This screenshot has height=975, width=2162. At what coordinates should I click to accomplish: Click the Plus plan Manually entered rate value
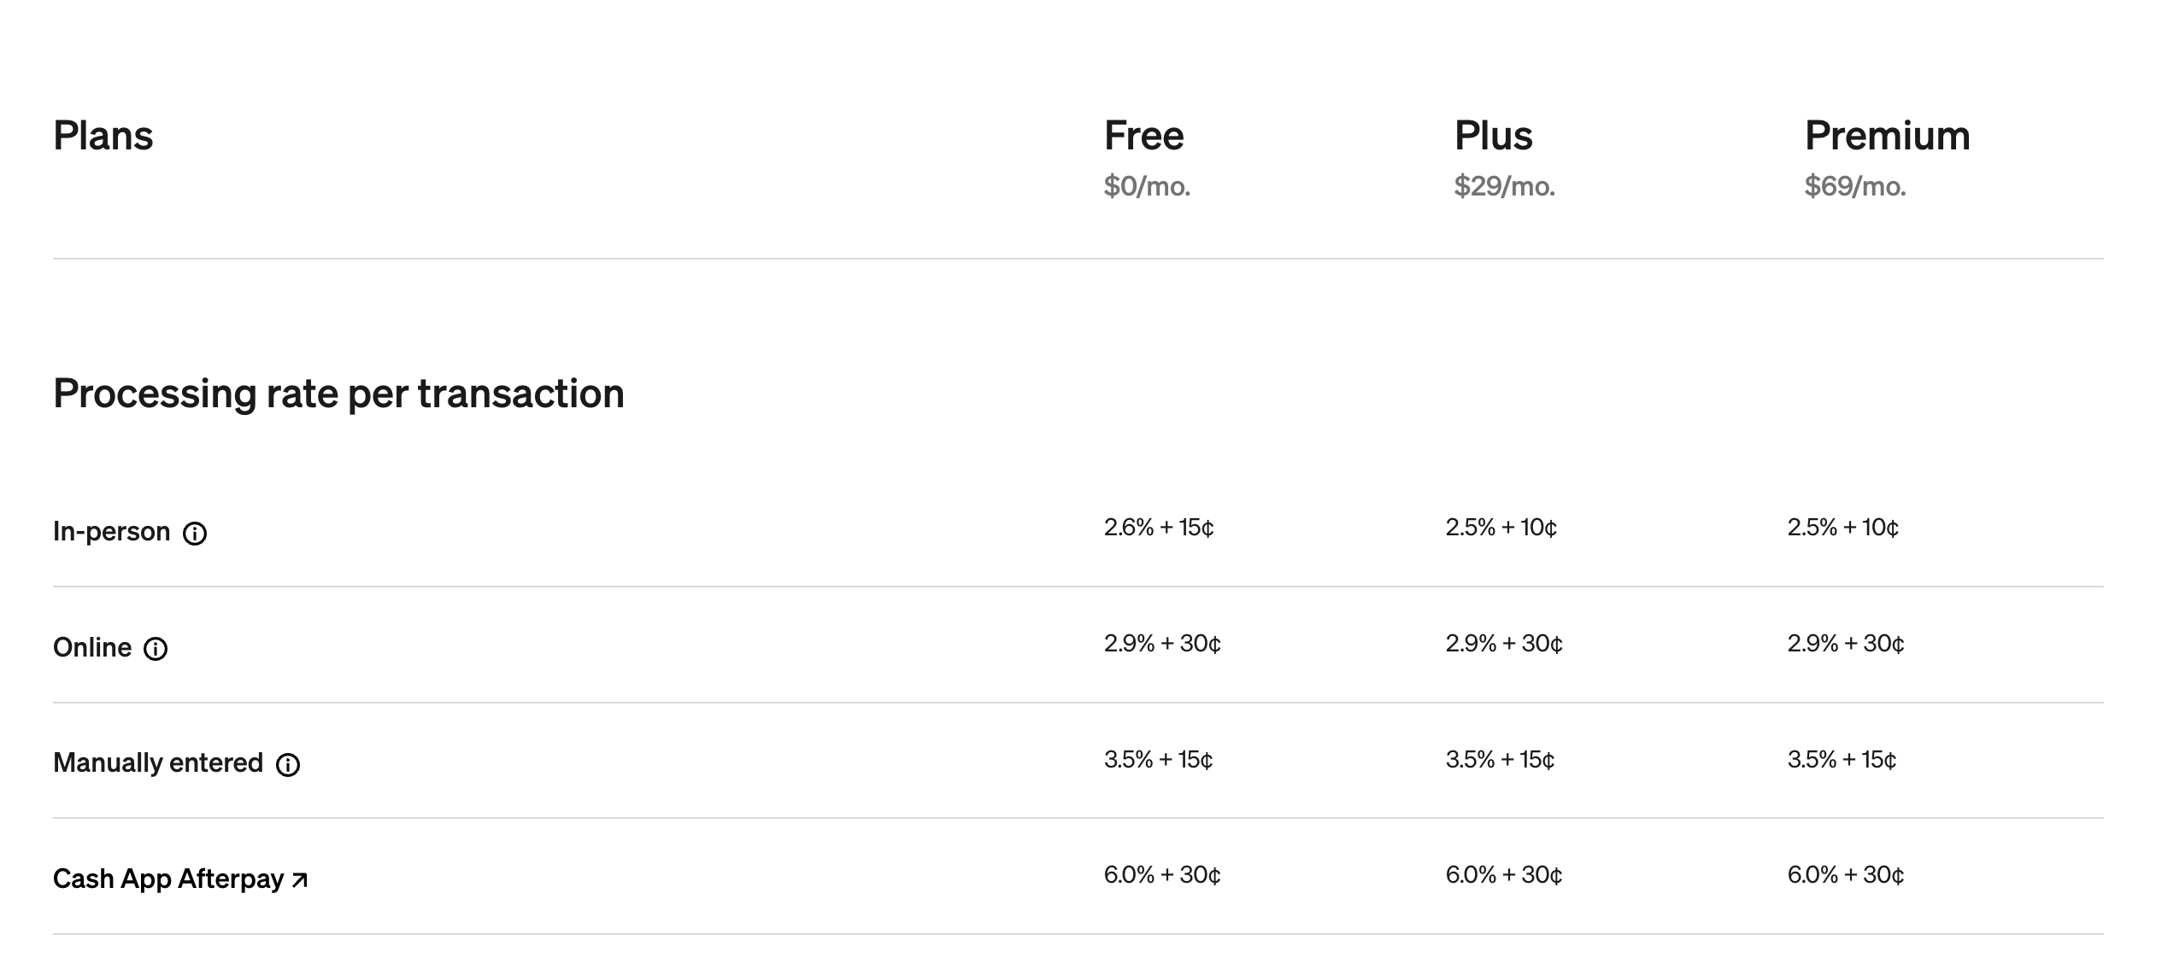click(1500, 759)
